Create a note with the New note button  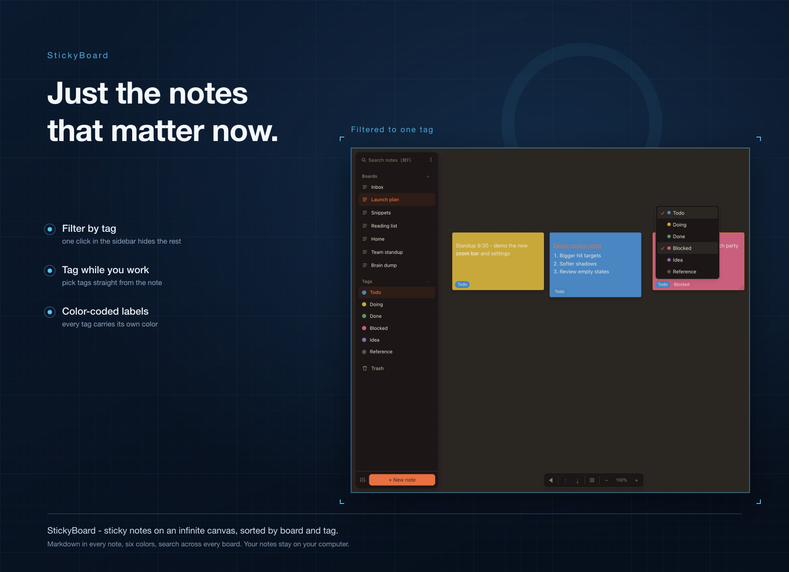(402, 480)
